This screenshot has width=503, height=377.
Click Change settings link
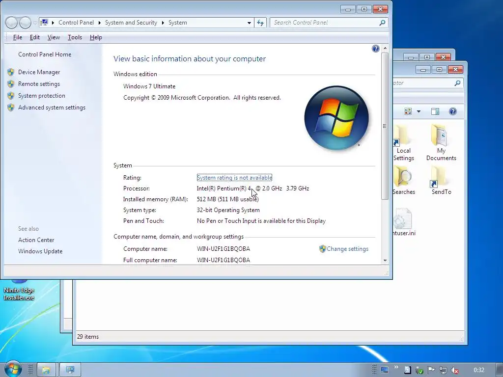pyautogui.click(x=347, y=249)
